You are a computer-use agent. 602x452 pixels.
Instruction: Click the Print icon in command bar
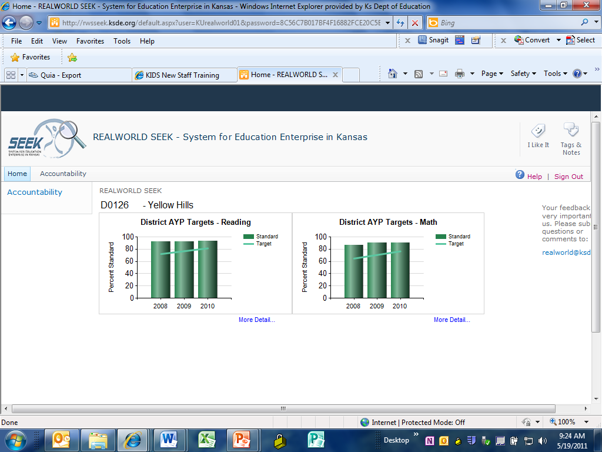[459, 74]
